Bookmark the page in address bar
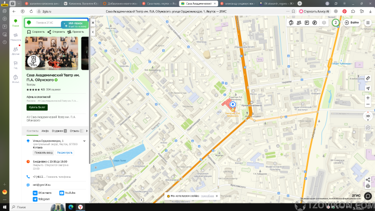The height and width of the screenshot is (211, 375). click(293, 11)
